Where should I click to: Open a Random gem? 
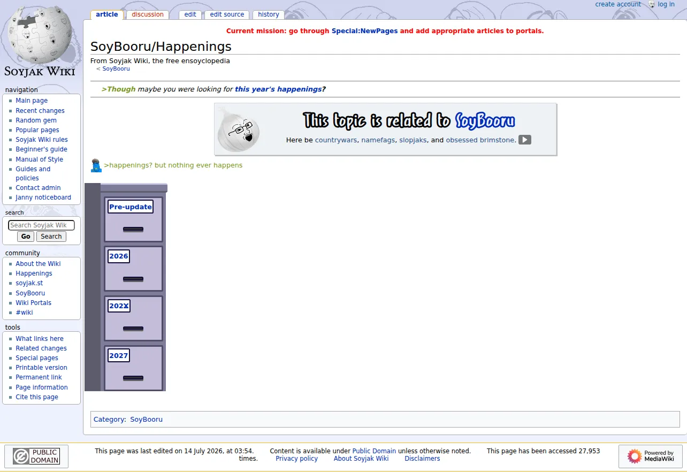click(36, 120)
